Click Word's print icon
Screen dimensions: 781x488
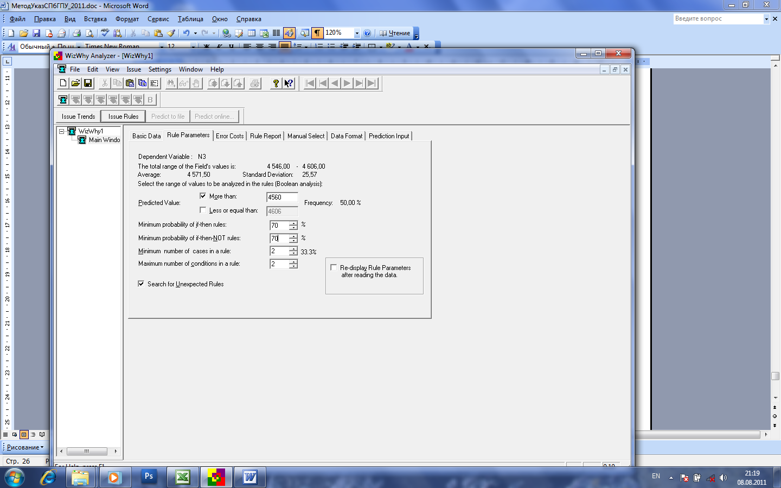pyautogui.click(x=76, y=33)
